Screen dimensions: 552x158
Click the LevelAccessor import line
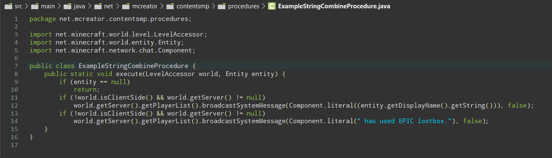point(118,34)
